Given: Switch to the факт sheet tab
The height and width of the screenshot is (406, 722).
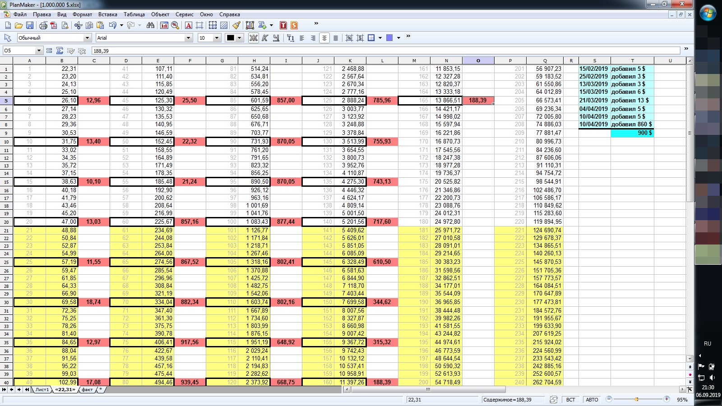Looking at the screenshot, I should click(x=87, y=389).
